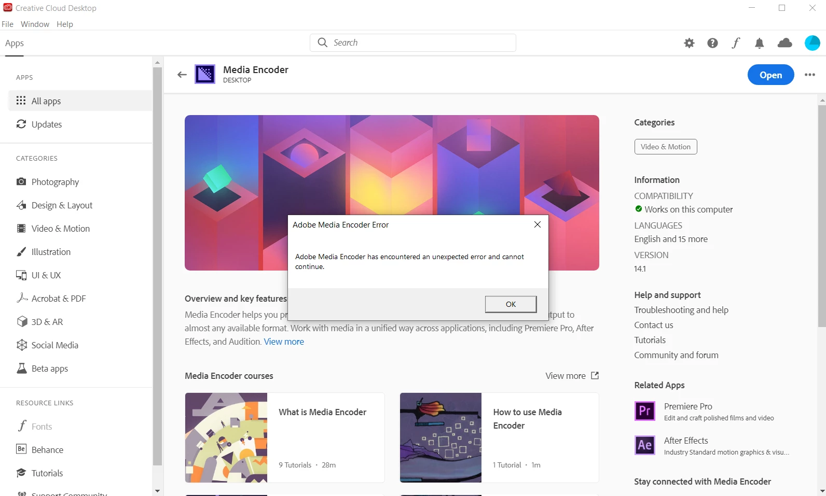Open the What is Media Encoder course thumbnail
The image size is (826, 496).
[226, 437]
